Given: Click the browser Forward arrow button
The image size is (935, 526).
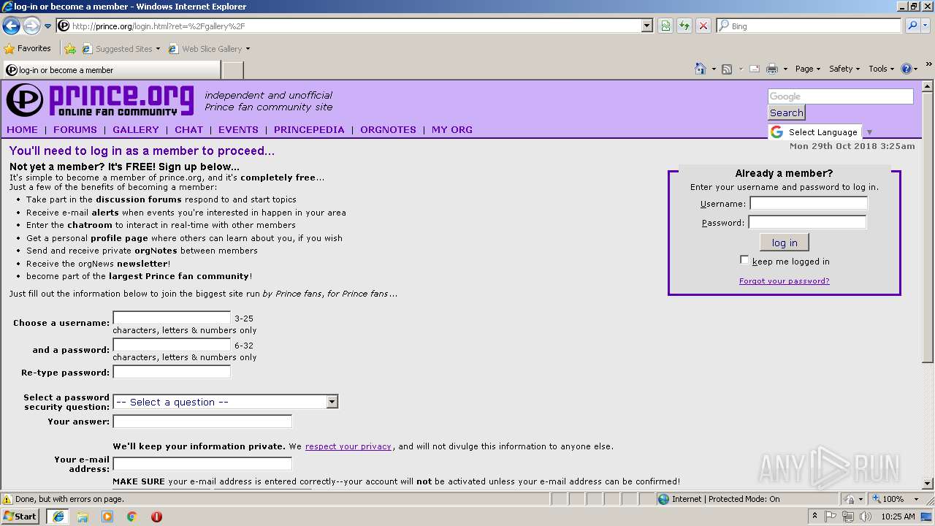Looking at the screenshot, I should [x=31, y=26].
